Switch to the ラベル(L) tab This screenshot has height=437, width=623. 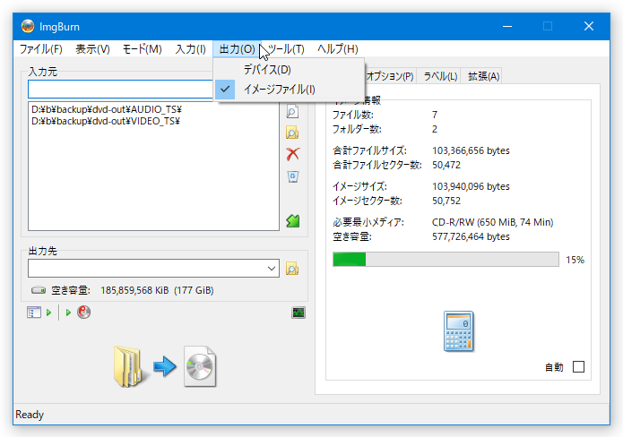point(440,76)
